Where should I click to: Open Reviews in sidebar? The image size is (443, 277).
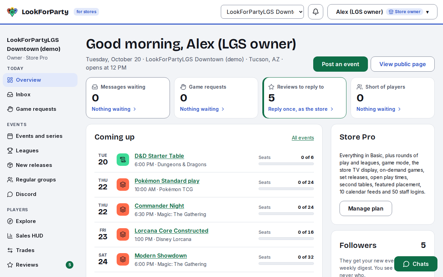click(x=40, y=265)
